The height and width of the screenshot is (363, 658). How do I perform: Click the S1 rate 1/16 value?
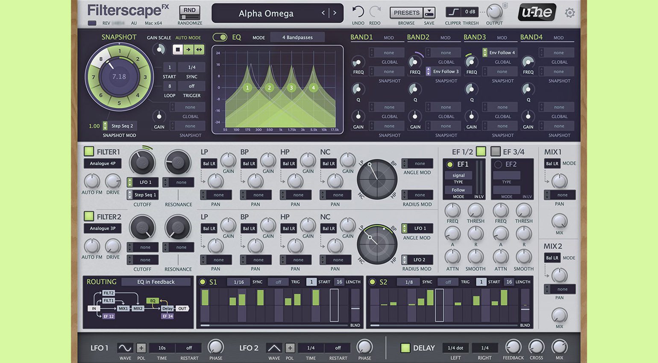pos(239,282)
